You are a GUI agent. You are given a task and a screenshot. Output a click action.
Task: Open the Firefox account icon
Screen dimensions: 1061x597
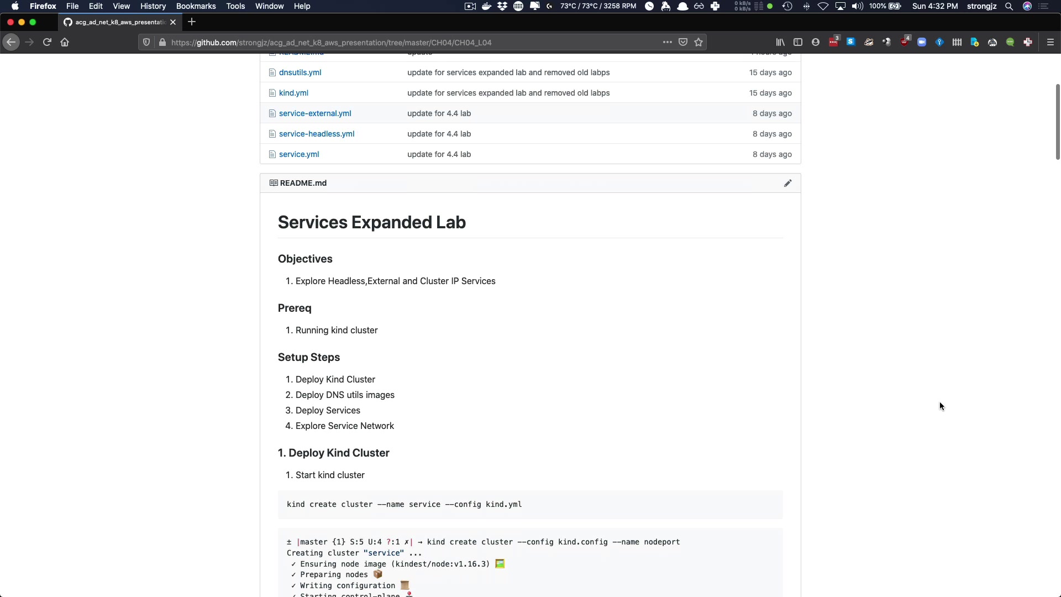coord(816,43)
